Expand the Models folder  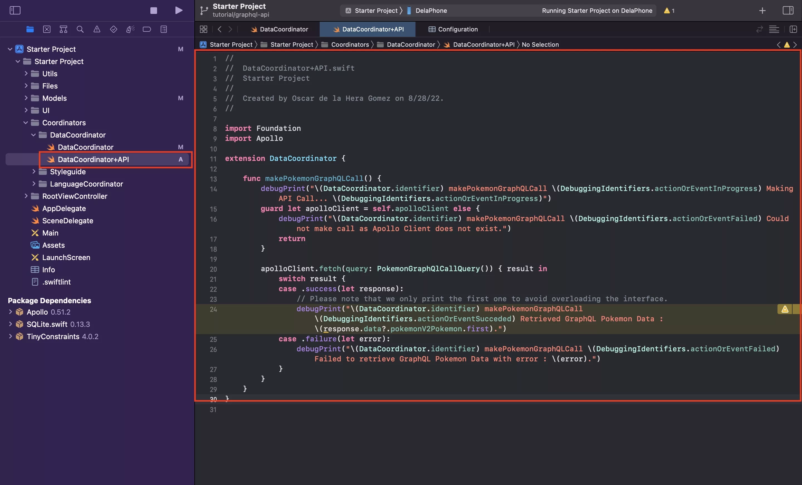[x=26, y=98]
